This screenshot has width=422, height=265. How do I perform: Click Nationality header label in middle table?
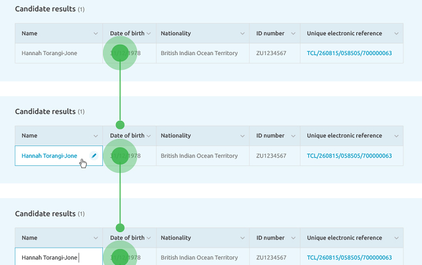(176, 136)
